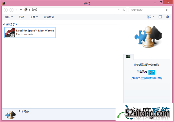Refresh the Games folder view
The height and width of the screenshot is (122, 174).
tap(124, 10)
